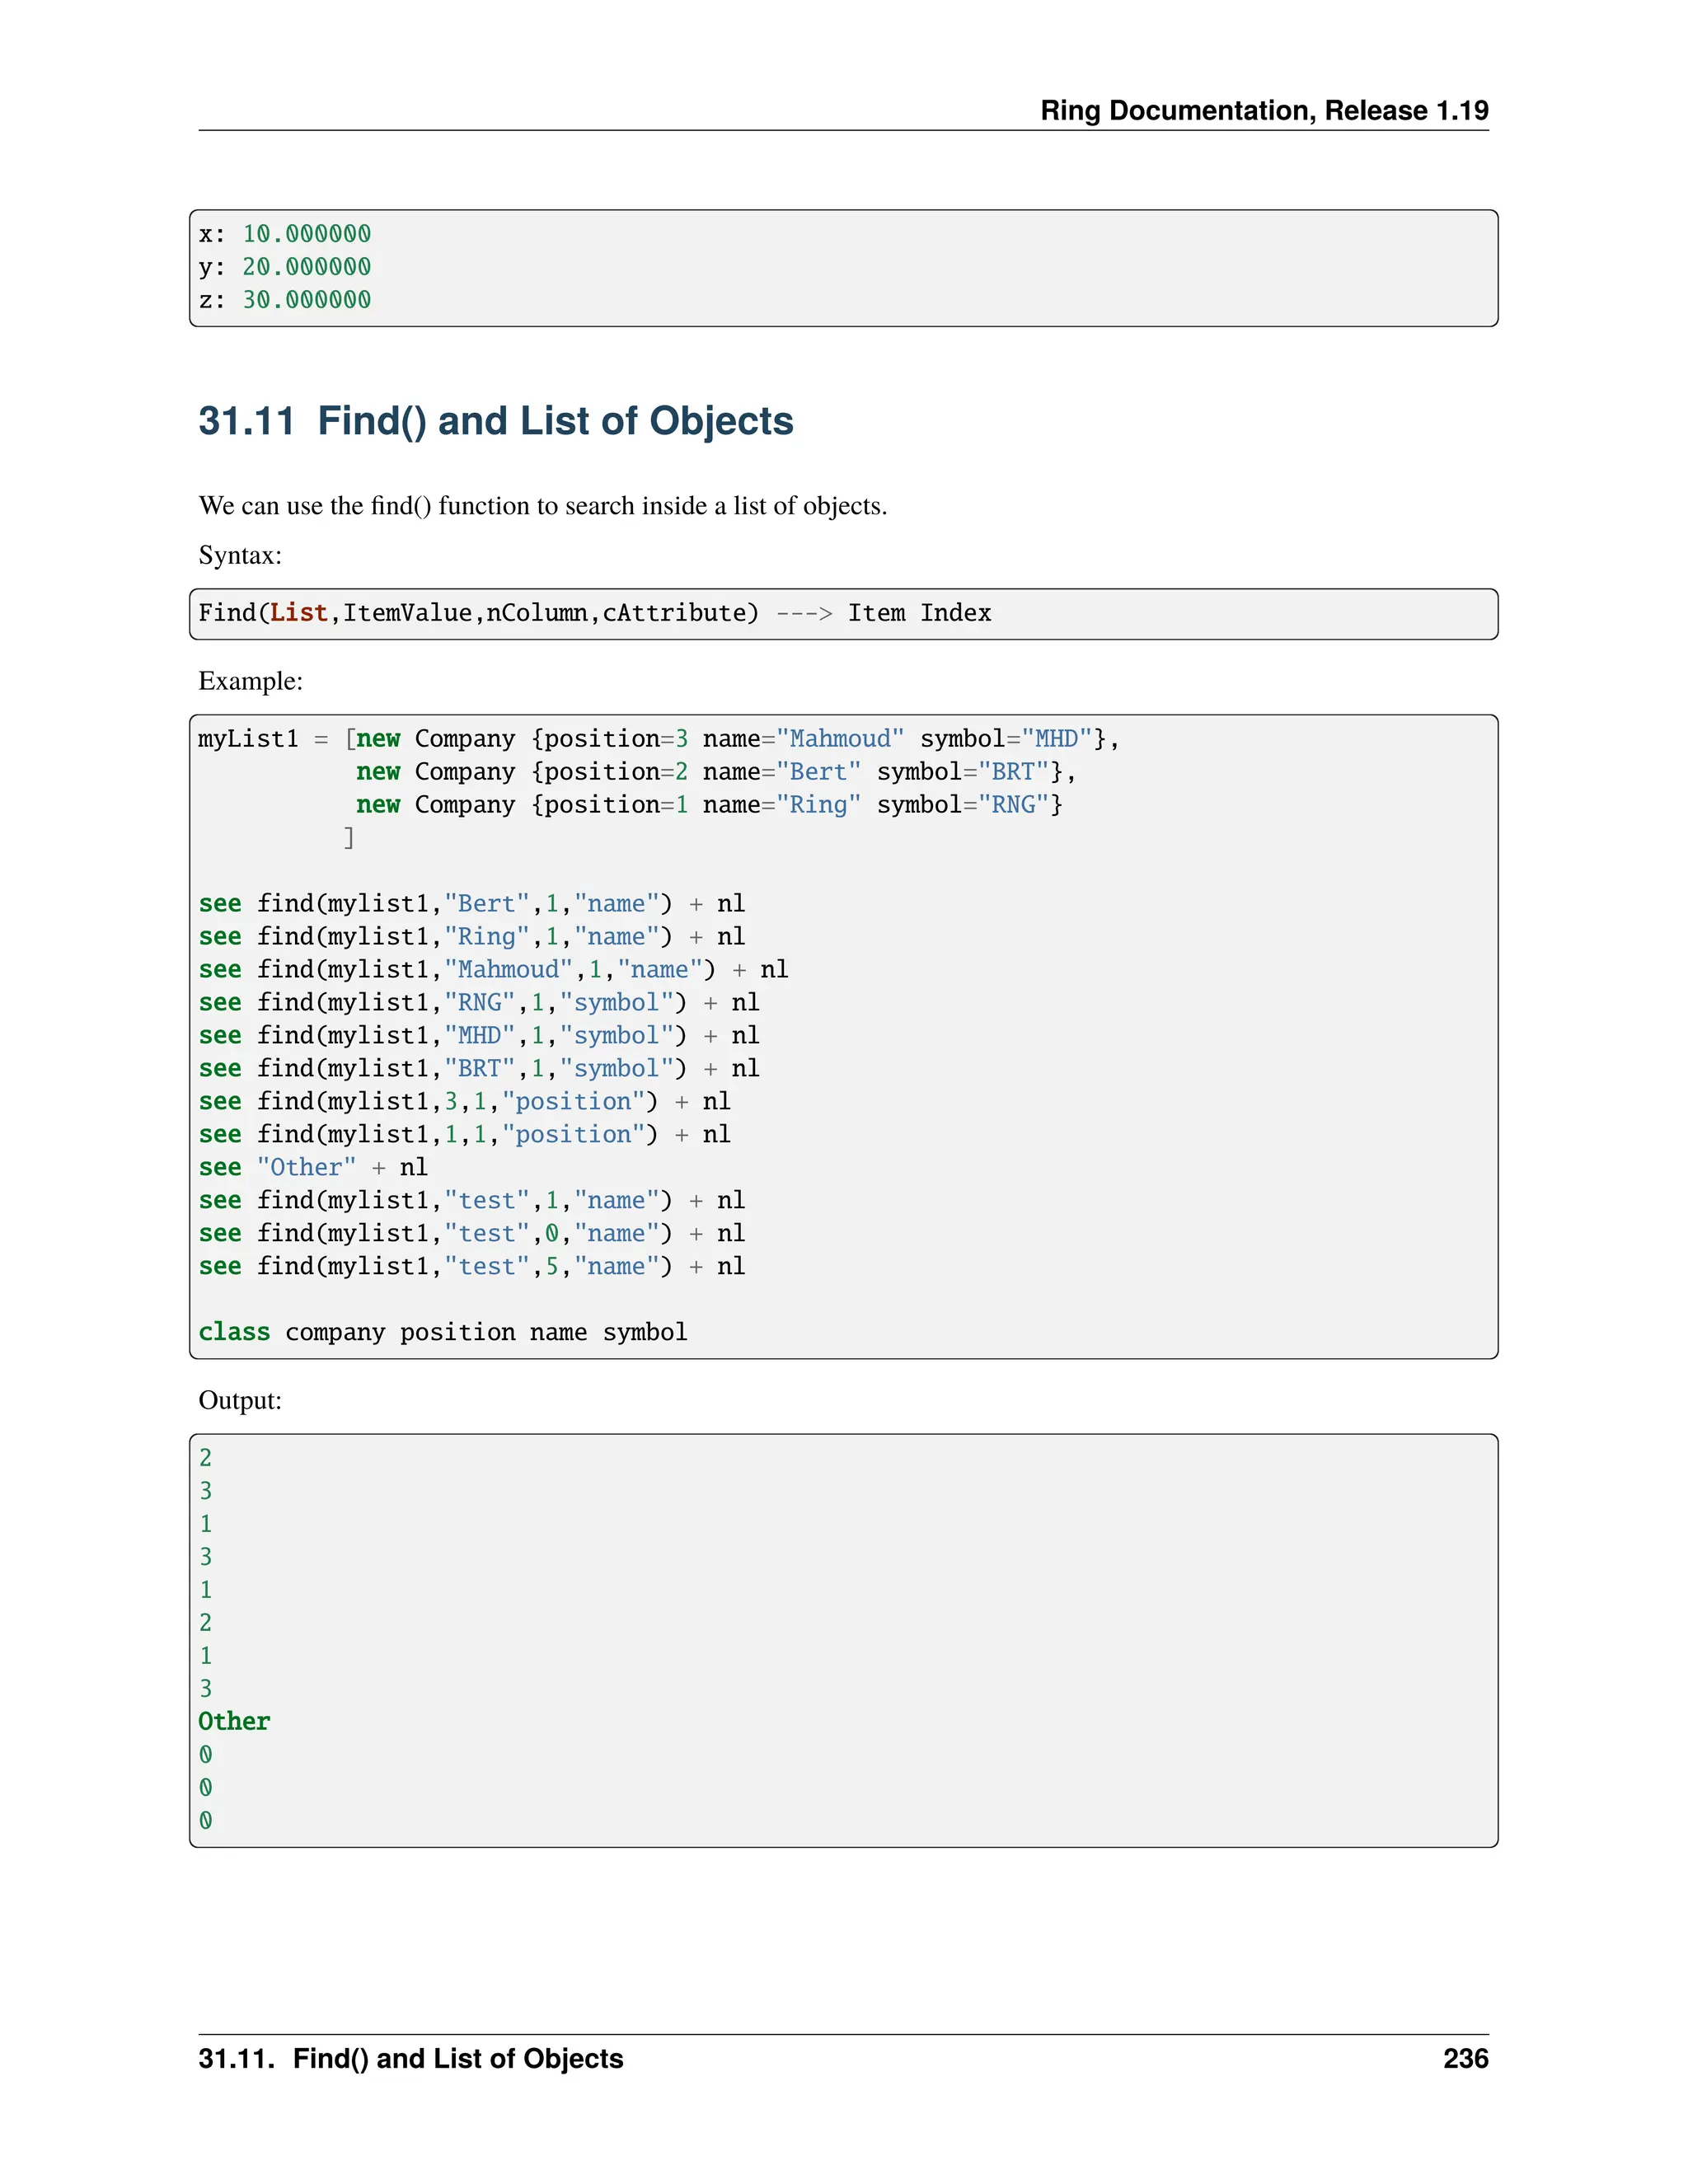Click the footer '31.11. Find() and List of Objects'
This screenshot has width=1688, height=2184.
411,2059
